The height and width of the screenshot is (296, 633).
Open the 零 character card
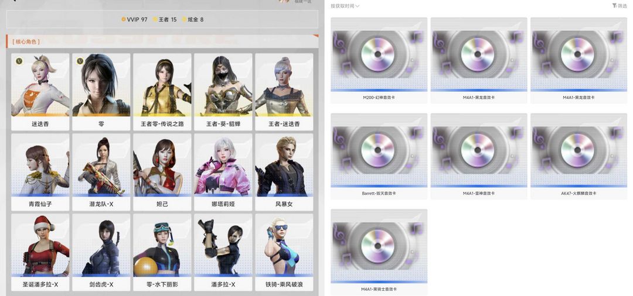click(x=101, y=92)
